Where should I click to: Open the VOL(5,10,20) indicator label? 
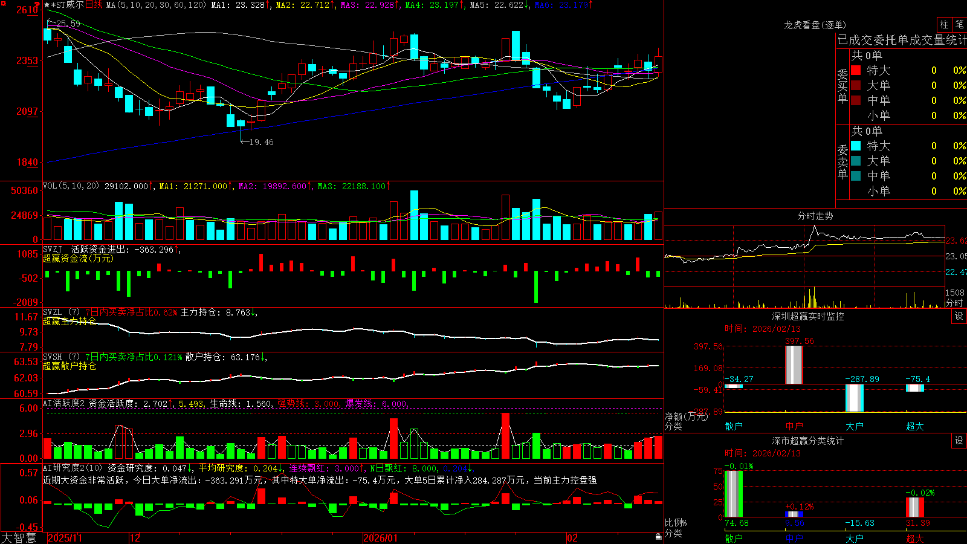(x=71, y=186)
